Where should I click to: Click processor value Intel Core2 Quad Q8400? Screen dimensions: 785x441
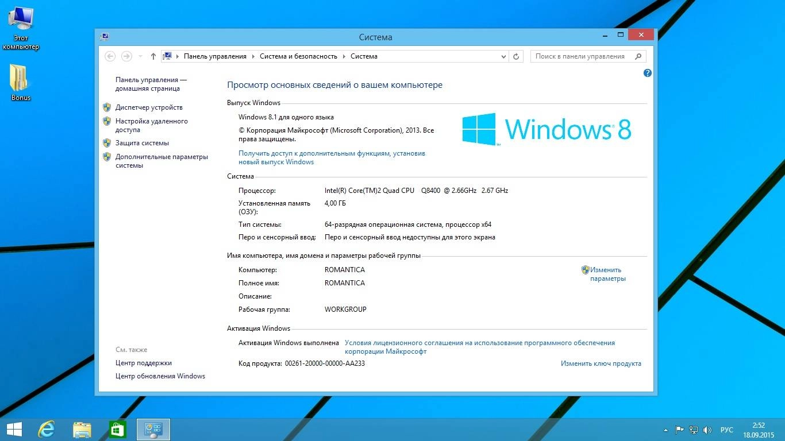416,191
